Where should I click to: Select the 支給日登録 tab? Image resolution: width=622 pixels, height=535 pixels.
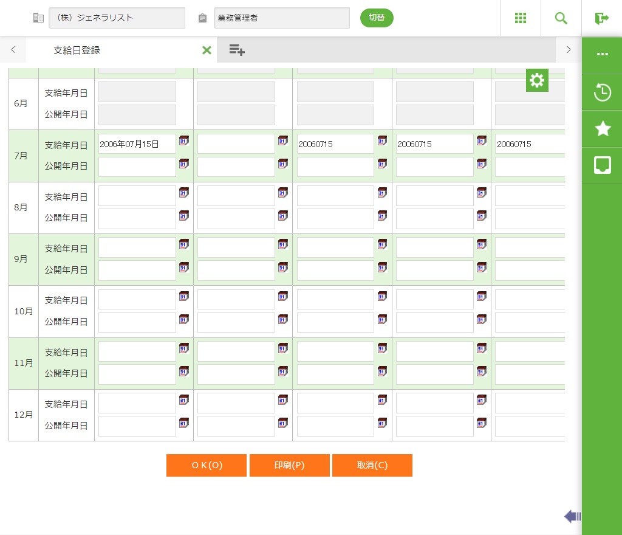(77, 50)
